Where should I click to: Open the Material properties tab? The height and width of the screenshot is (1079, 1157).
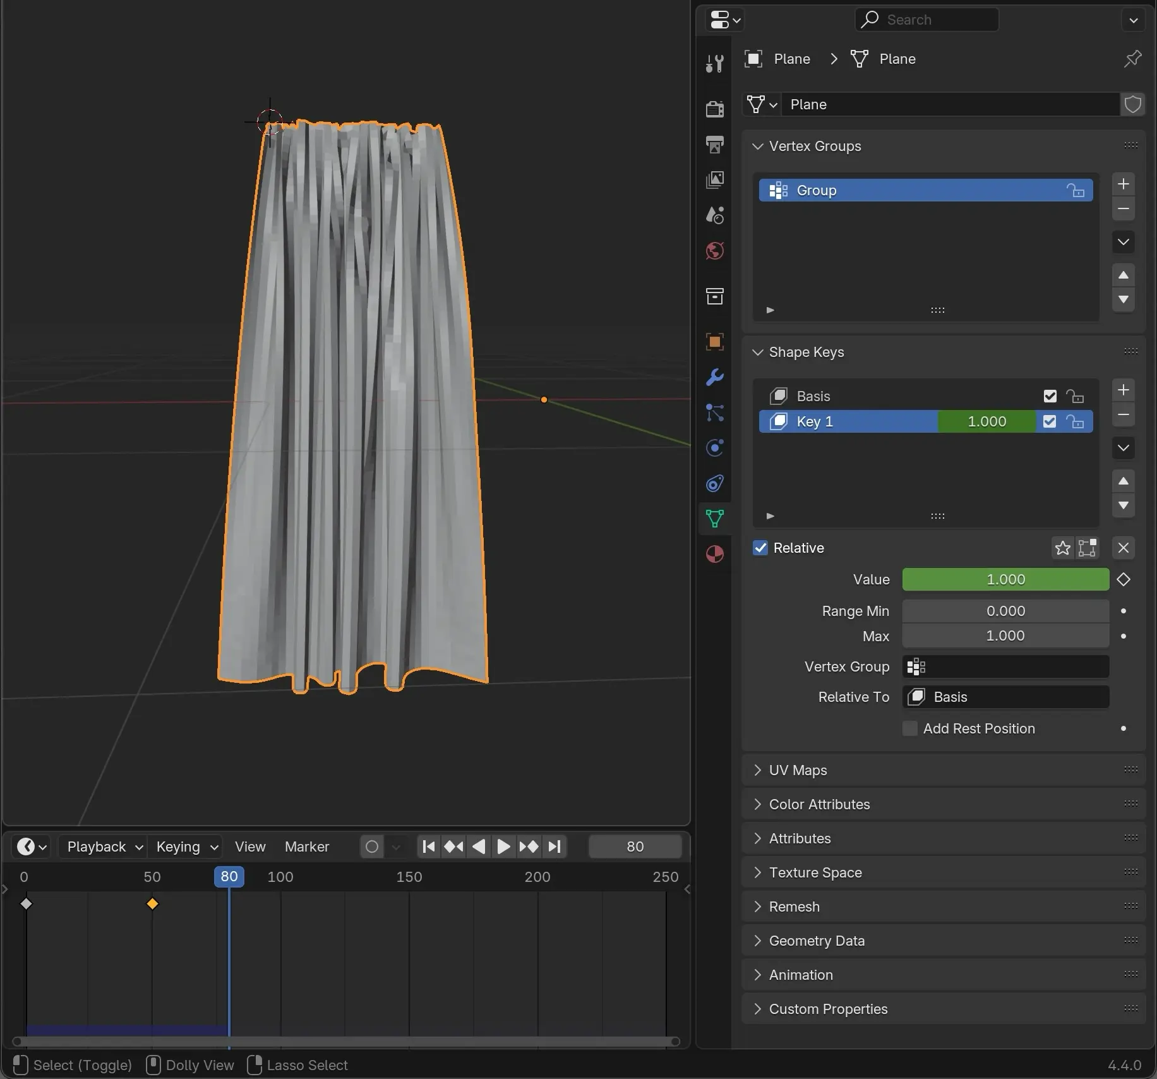715,555
